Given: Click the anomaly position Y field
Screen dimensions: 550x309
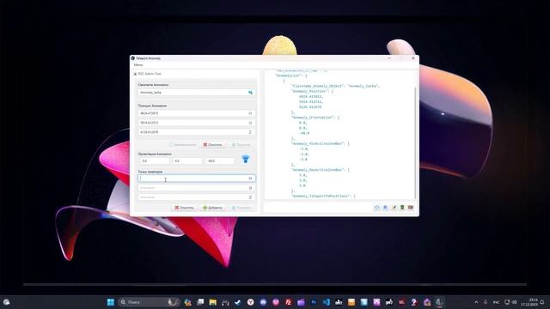Looking at the screenshot, I should pos(197,123).
